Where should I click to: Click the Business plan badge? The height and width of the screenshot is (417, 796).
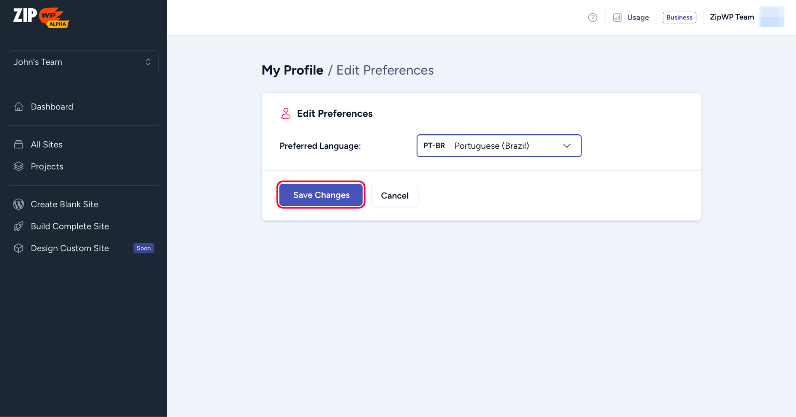click(x=679, y=17)
